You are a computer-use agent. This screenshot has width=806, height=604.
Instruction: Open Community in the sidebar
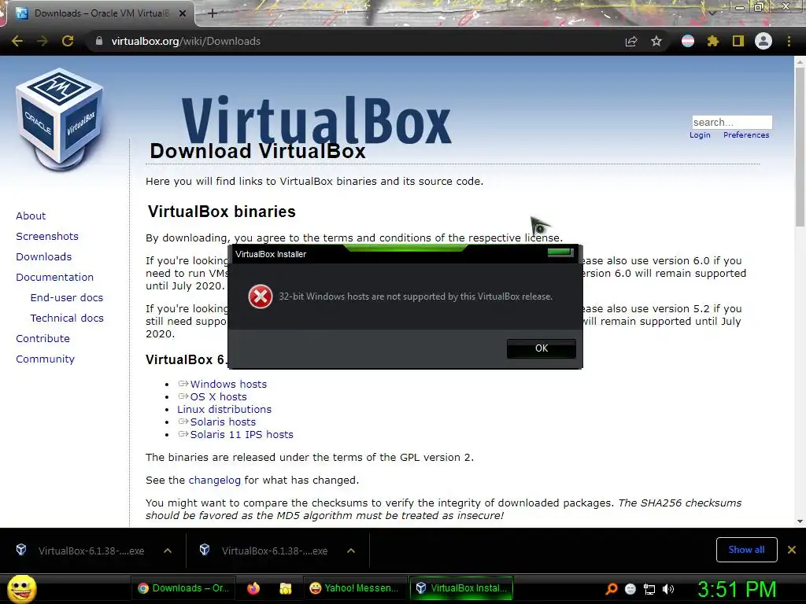click(x=45, y=359)
